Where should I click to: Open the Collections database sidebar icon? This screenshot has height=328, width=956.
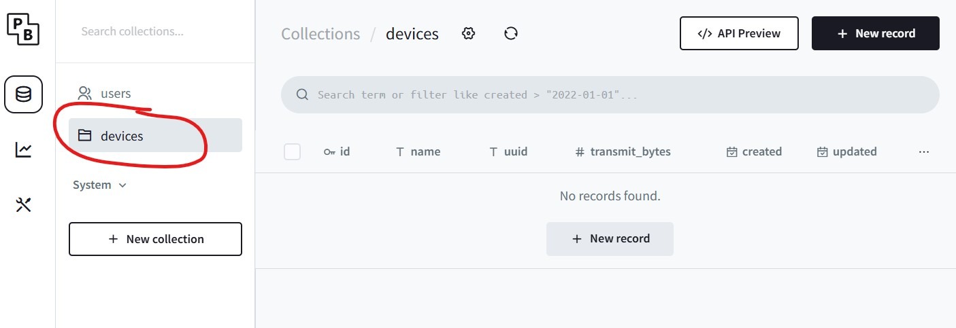(24, 94)
